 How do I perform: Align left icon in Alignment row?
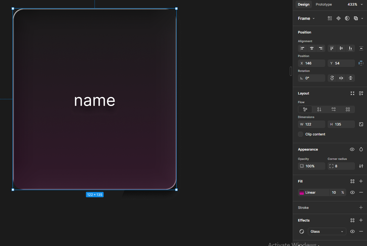pos(302,48)
